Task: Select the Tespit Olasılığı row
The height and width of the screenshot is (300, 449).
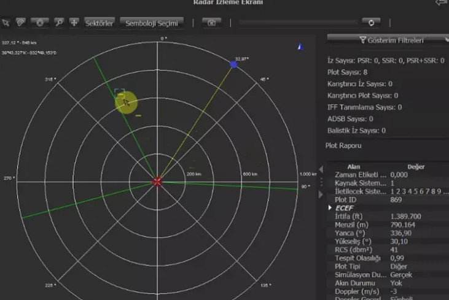Action: pos(388,258)
